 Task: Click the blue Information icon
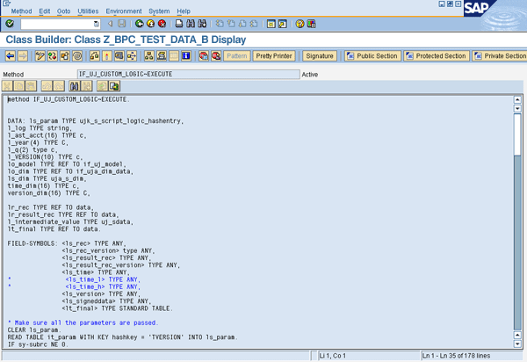click(x=186, y=56)
